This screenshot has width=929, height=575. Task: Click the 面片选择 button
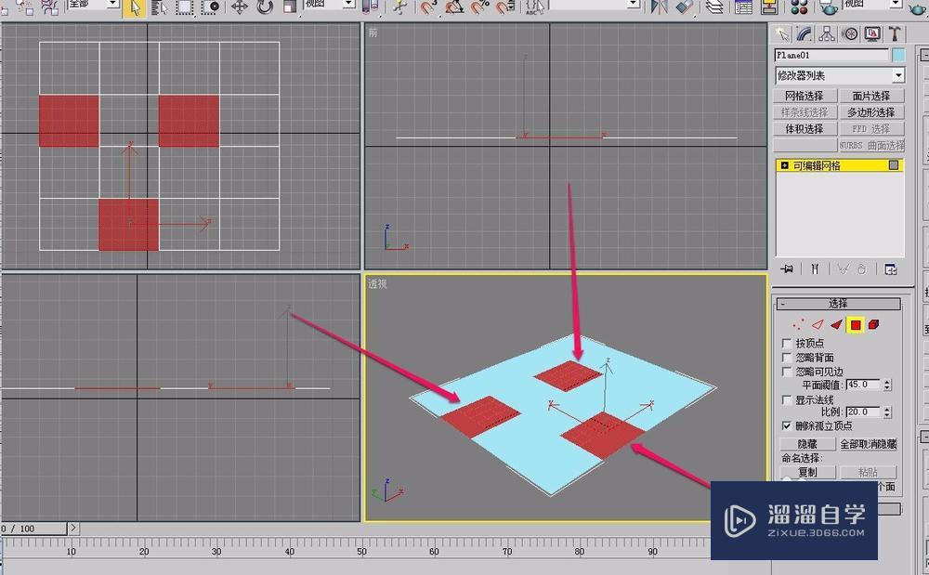coord(871,96)
